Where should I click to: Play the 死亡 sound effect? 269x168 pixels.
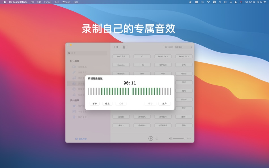click(x=184, y=108)
